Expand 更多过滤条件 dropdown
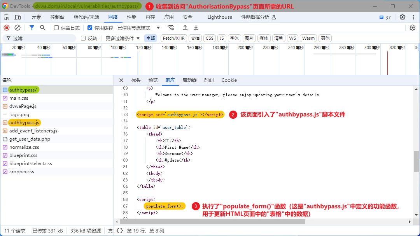 coord(122,38)
